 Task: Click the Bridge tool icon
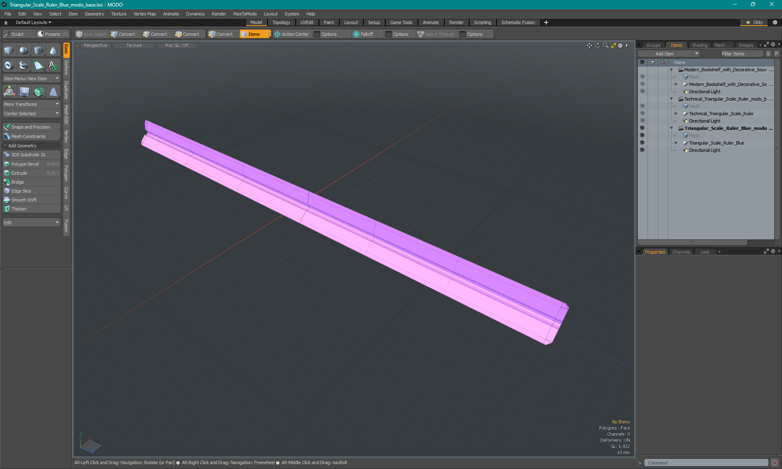click(x=7, y=182)
